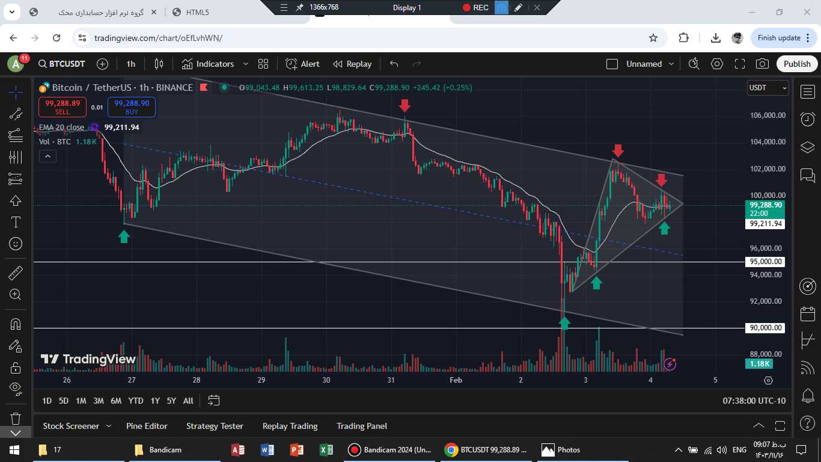Image resolution: width=821 pixels, height=462 pixels.
Task: Open the Alert creation button
Action: click(302, 64)
